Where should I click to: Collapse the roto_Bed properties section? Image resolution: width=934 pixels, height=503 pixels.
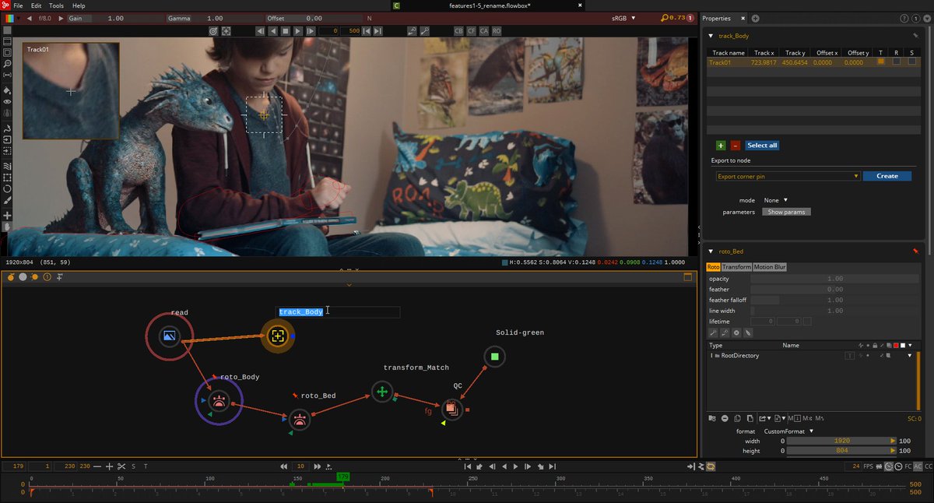711,251
